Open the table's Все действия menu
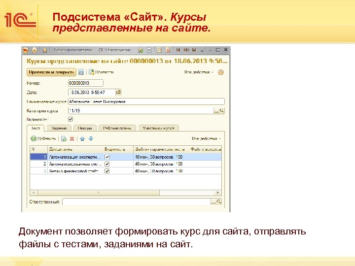 coord(206,138)
